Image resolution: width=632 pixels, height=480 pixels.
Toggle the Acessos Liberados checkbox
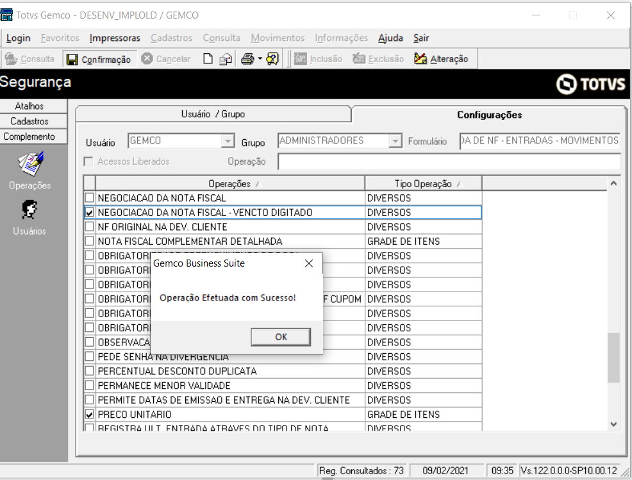pyautogui.click(x=88, y=161)
